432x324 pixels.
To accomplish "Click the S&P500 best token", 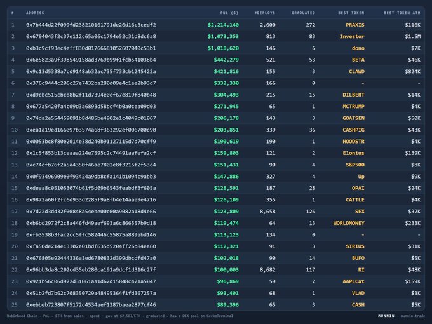I will click(355, 165).
